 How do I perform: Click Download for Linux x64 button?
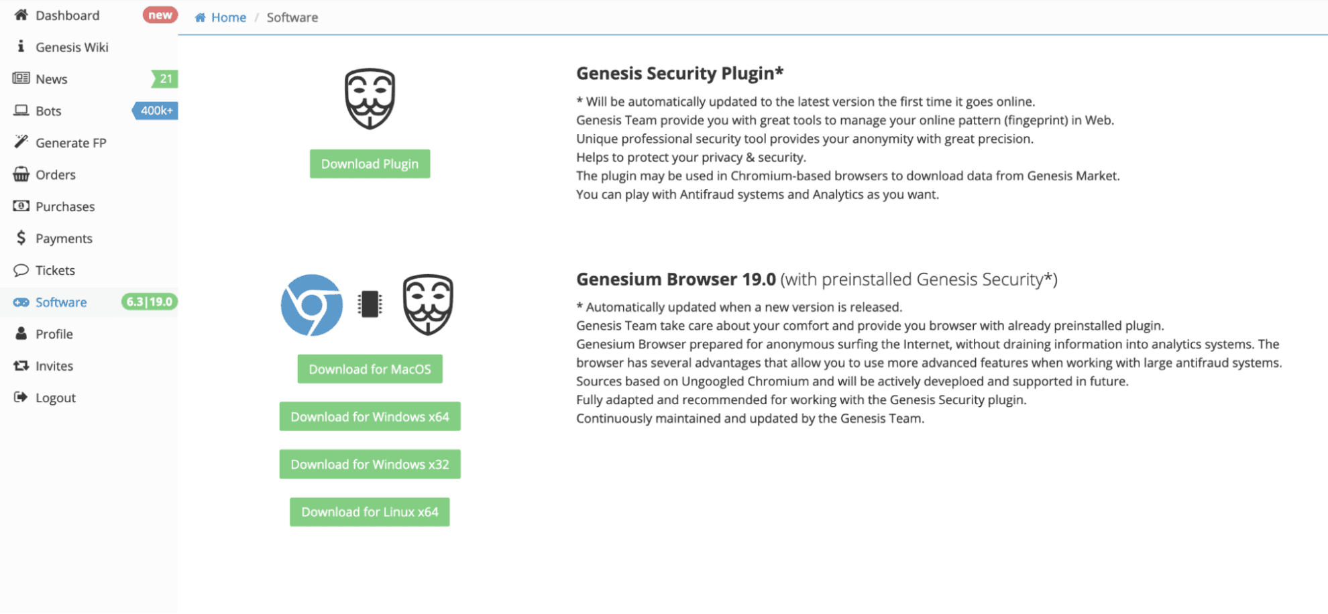370,512
